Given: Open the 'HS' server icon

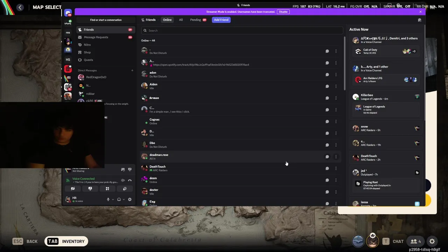Looking at the screenshot, I should coord(68,59).
